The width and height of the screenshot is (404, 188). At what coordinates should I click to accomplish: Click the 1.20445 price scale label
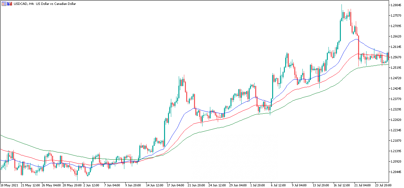coord(397,172)
